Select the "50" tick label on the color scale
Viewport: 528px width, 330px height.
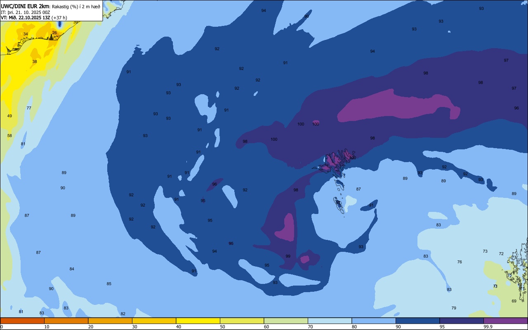[x=222, y=327]
